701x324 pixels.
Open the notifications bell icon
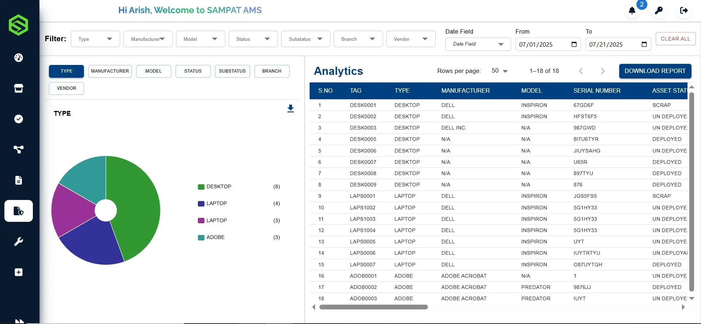tap(632, 11)
